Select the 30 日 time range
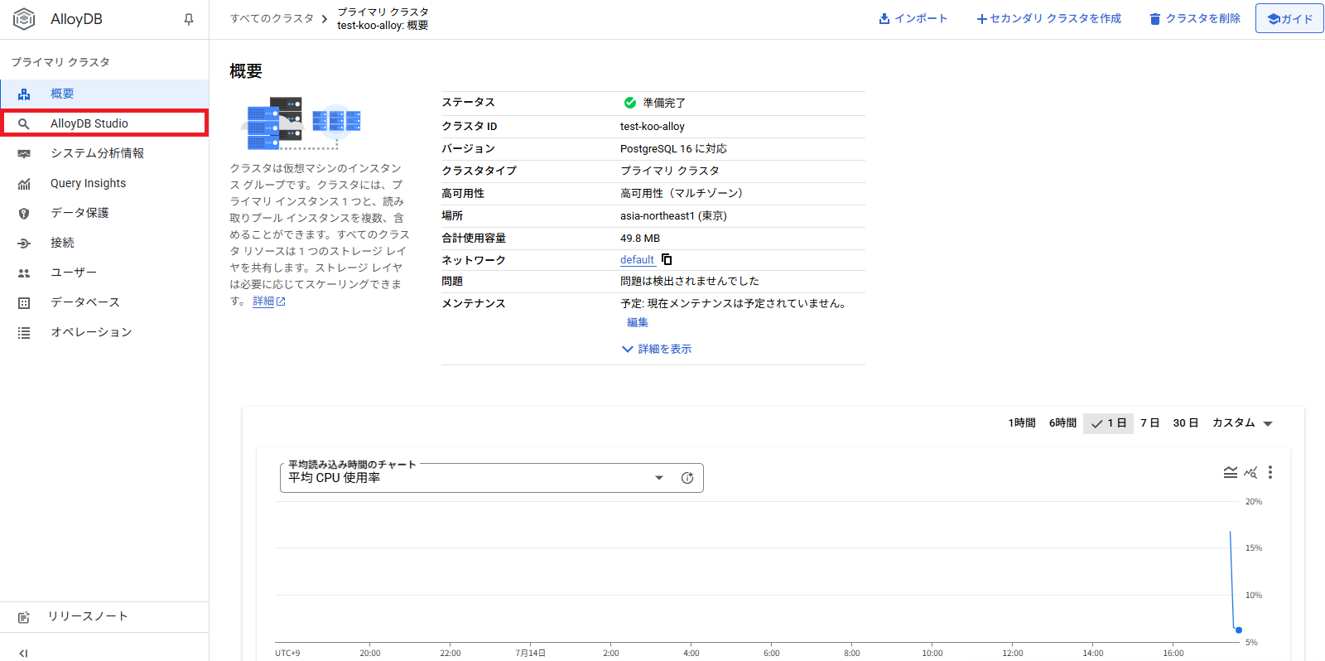1325x661 pixels. pos(1185,422)
